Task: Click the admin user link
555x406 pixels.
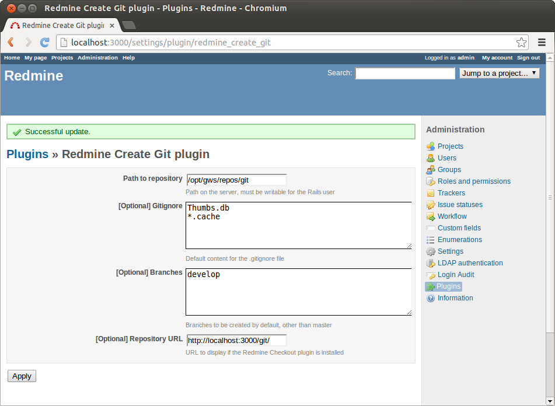Action: (x=466, y=58)
